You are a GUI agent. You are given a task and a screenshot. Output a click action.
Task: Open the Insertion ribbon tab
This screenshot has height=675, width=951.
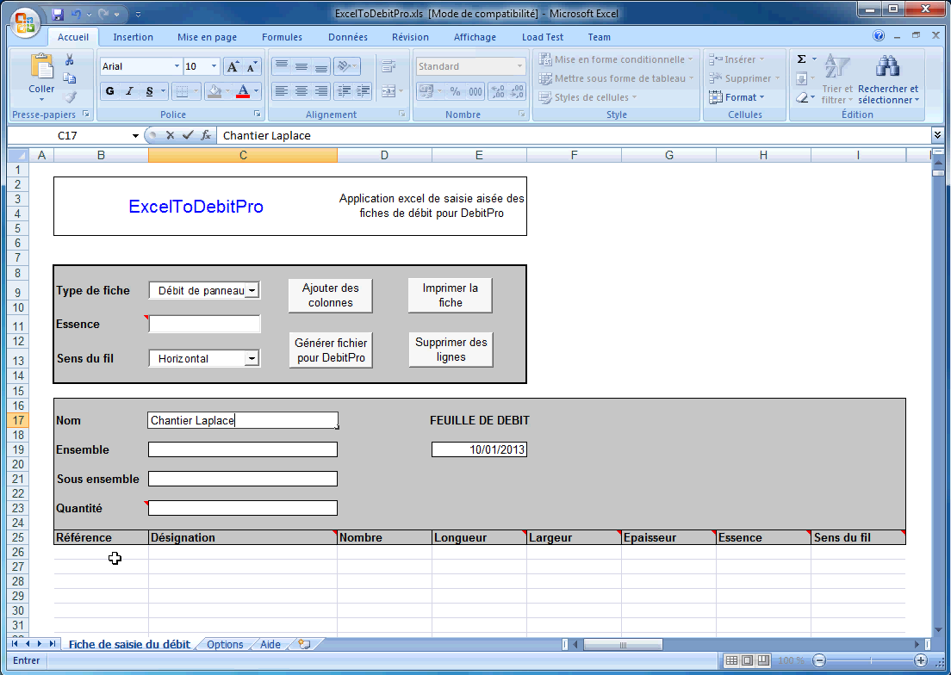coord(133,37)
